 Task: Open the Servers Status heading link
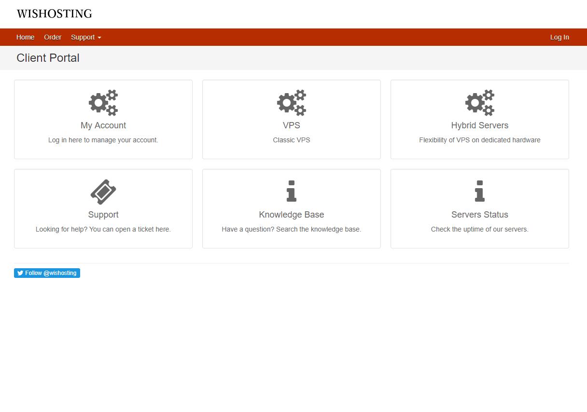pyautogui.click(x=480, y=215)
